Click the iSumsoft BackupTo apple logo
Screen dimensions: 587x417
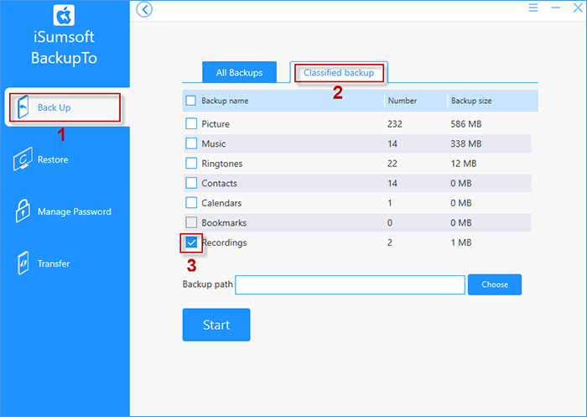(64, 15)
